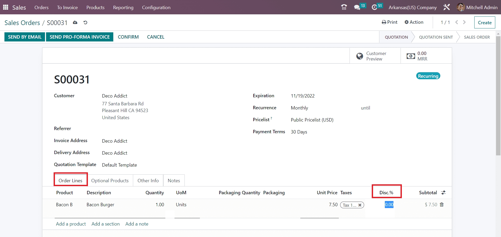This screenshot has width=501, height=237.
Task: Open the conversations chat icon
Action: click(357, 7)
